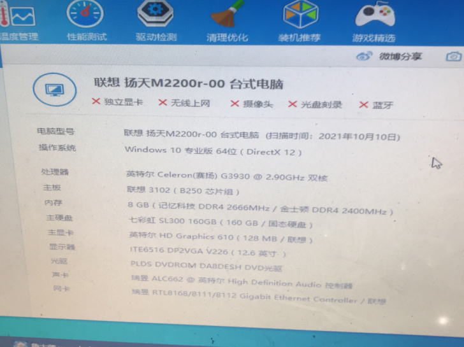The image size is (464, 347).
Task: Switch to the 性能测试 tab label
Action: (x=87, y=37)
